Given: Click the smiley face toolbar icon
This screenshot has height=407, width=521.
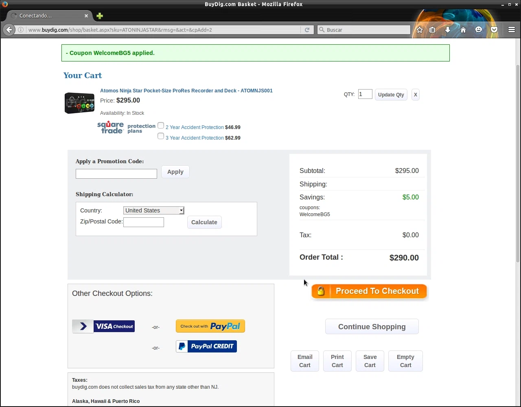Looking at the screenshot, I should (x=479, y=30).
